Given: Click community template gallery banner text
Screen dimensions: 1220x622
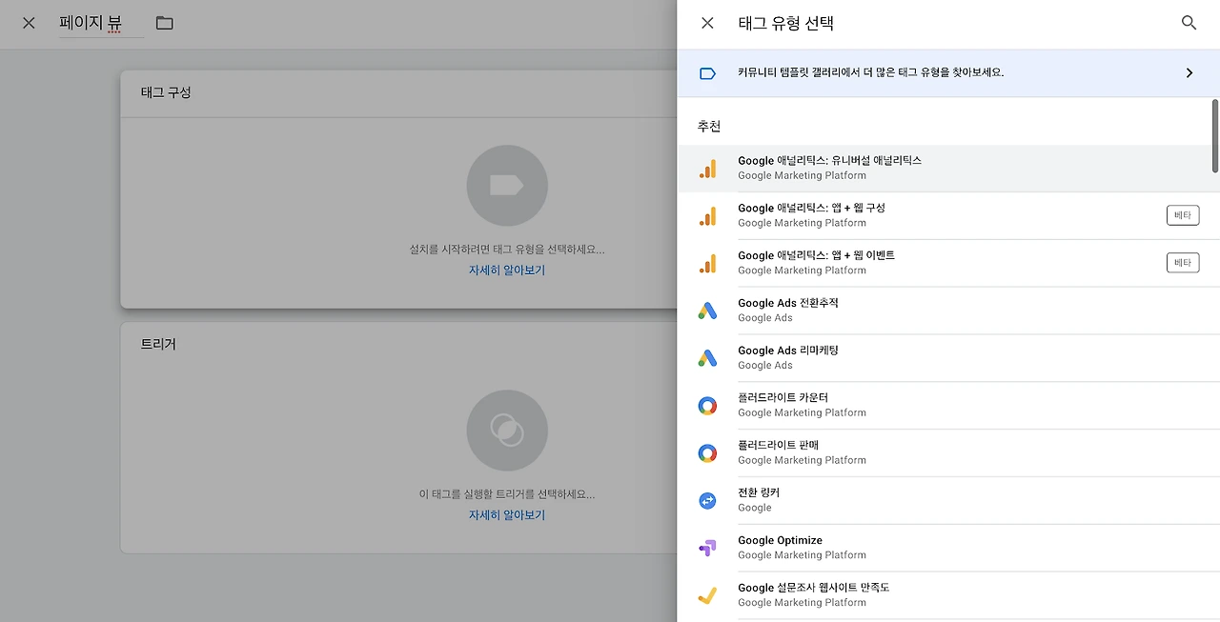Looking at the screenshot, I should (x=871, y=72).
